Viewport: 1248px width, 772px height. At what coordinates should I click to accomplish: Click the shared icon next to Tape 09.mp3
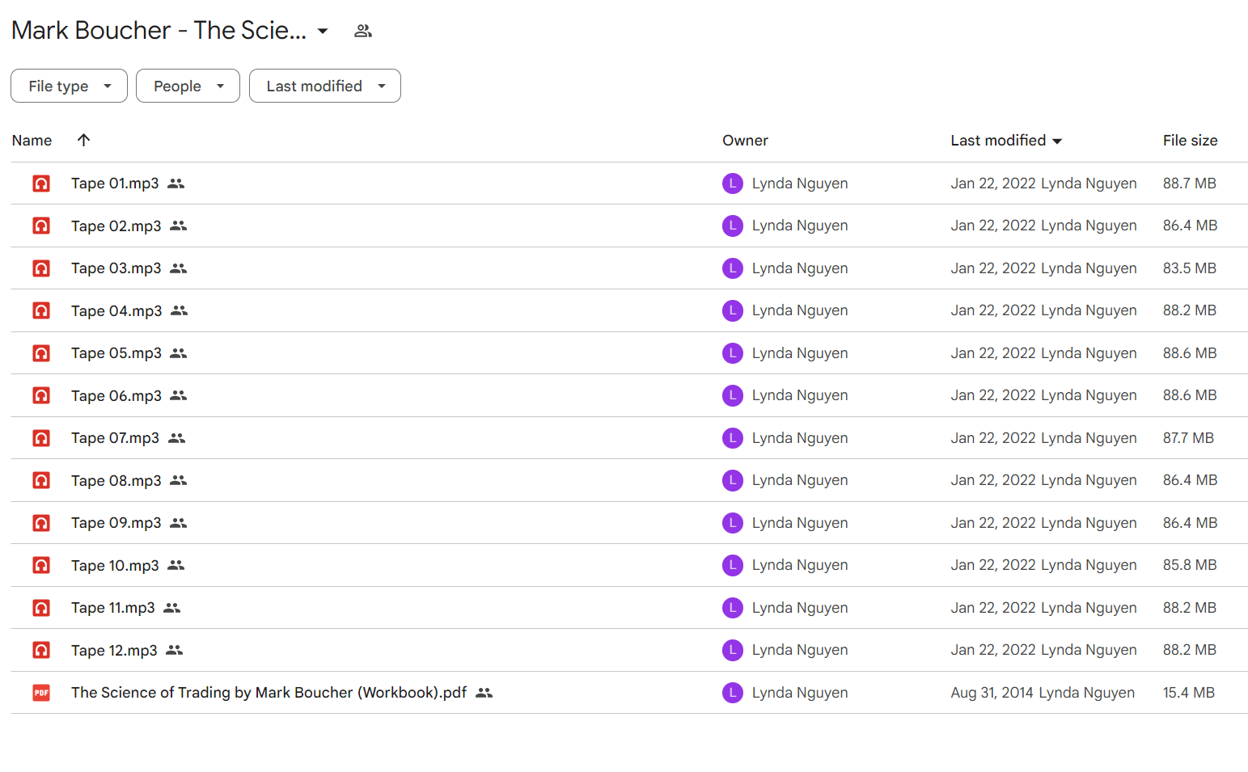[x=179, y=523]
